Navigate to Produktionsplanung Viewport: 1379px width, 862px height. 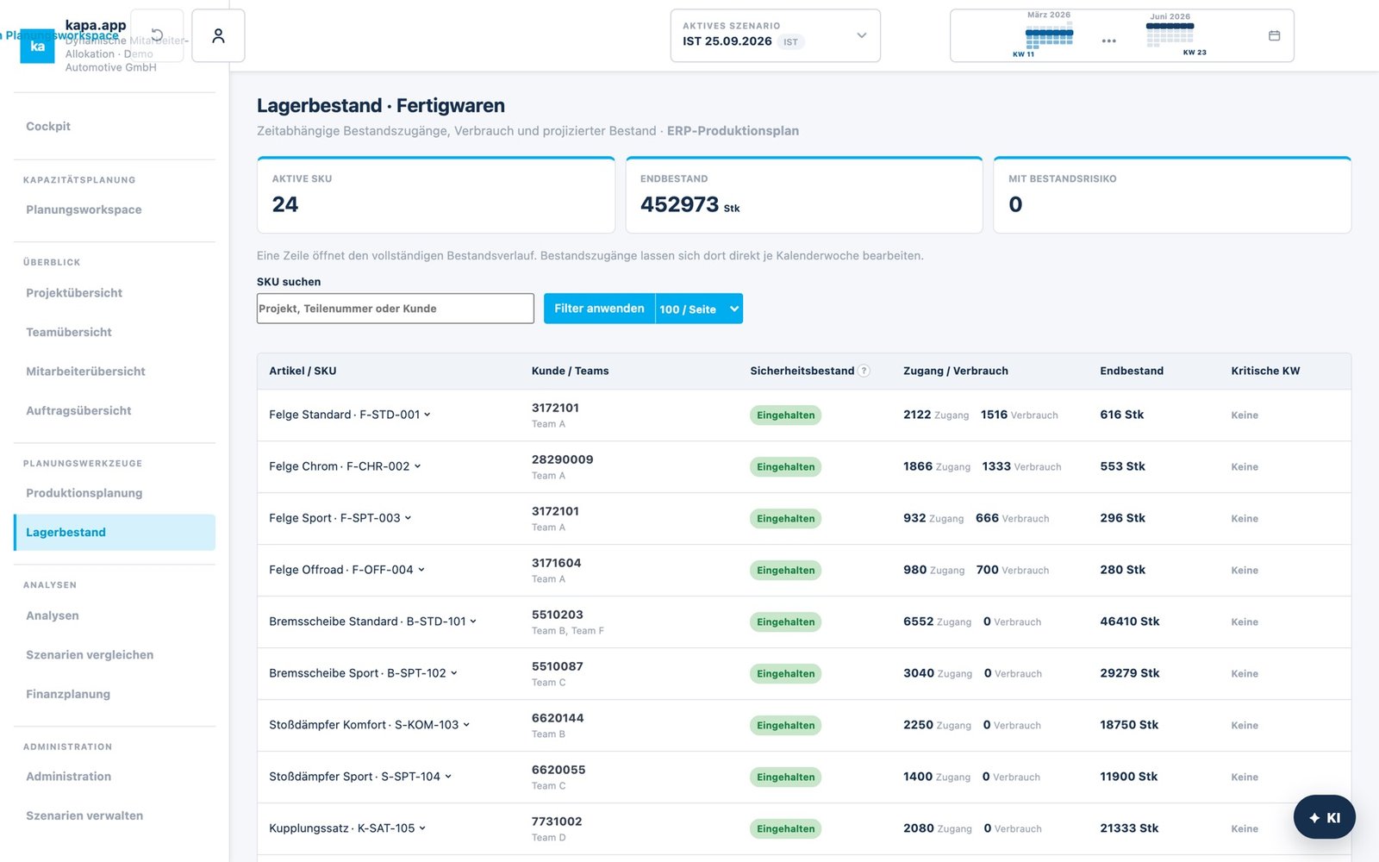115,493
